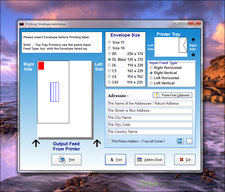Click the blue return arrow icon button
This screenshot has width=225, height=192.
click(x=180, y=141)
